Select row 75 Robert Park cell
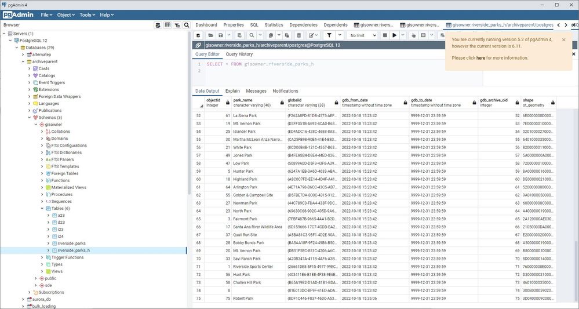The height and width of the screenshot is (309, 579). pos(258,299)
